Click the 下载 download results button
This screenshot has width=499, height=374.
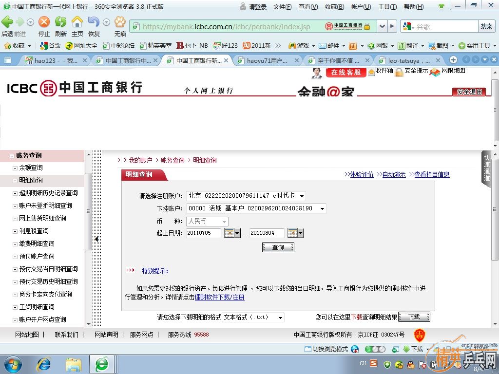(x=414, y=317)
